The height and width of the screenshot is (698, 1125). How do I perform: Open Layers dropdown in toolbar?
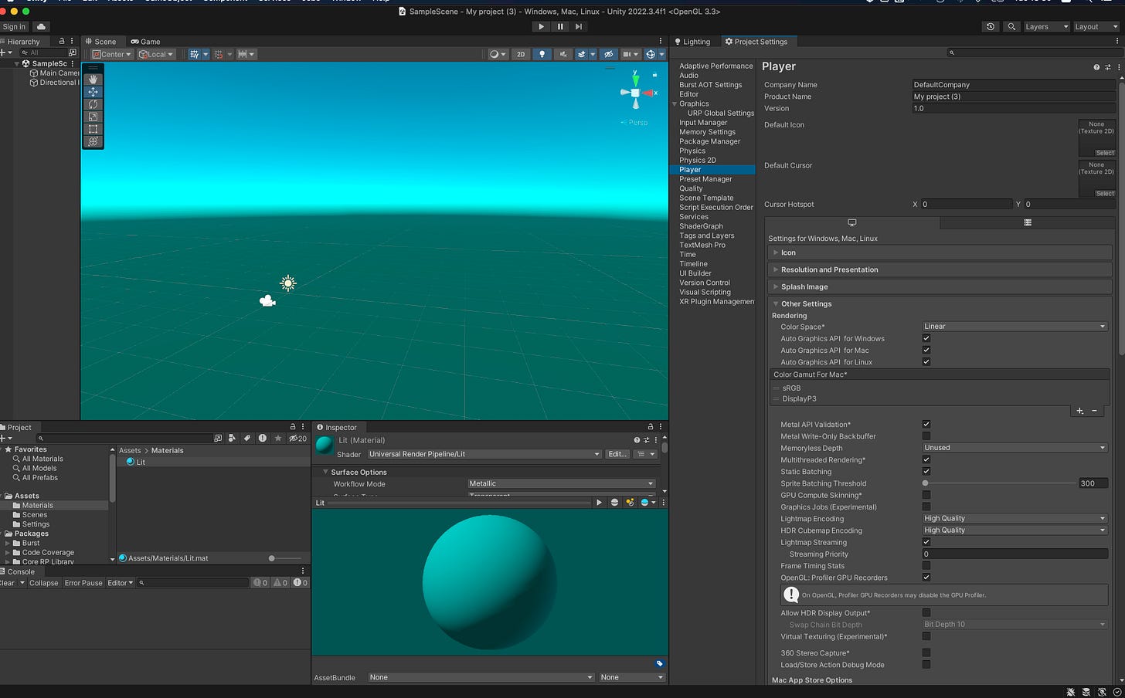(1046, 26)
